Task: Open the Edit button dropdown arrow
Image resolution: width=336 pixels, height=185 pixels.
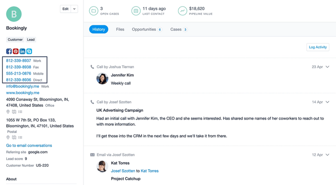Action: pyautogui.click(x=74, y=9)
